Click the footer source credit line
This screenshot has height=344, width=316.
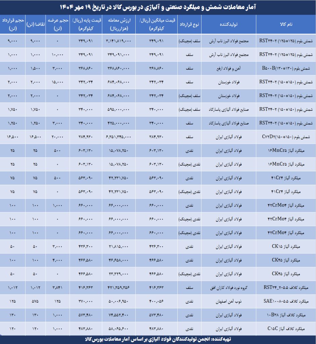click(x=158, y=339)
